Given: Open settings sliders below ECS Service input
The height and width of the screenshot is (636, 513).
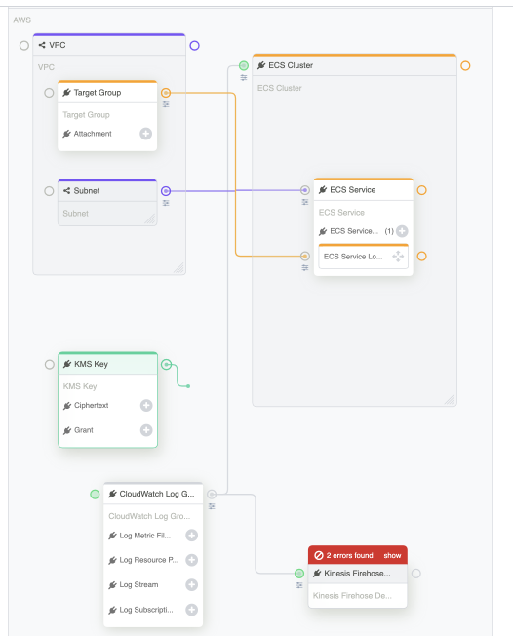Looking at the screenshot, I should tap(305, 202).
